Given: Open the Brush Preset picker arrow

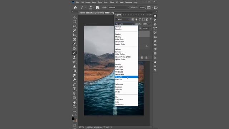Looking at the screenshot, I should tap(94, 8).
